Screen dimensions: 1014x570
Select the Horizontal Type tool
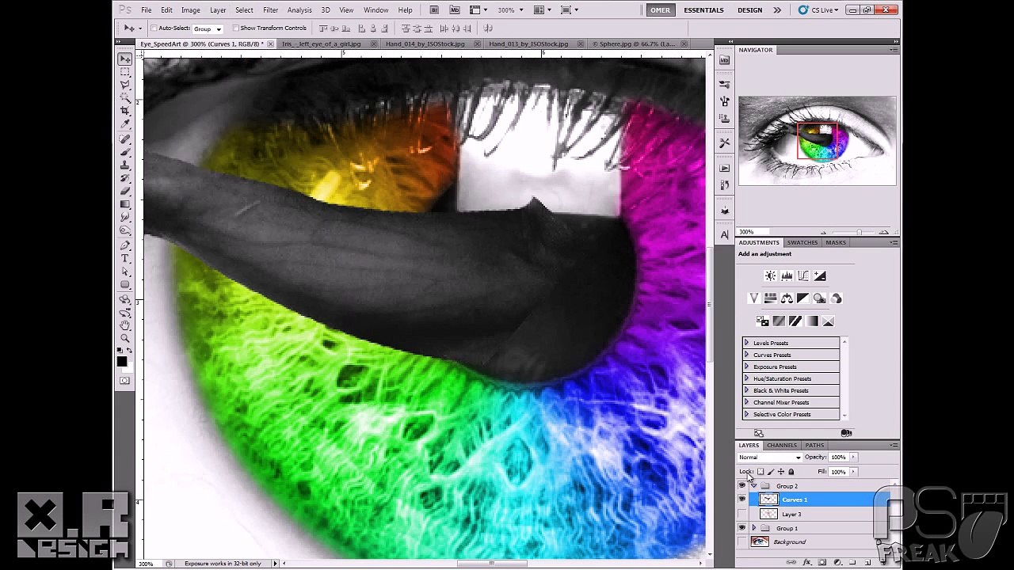click(125, 258)
